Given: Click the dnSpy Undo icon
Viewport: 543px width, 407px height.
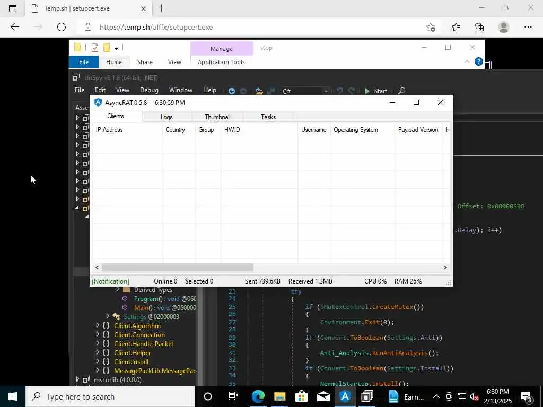Looking at the screenshot, I should point(340,91).
